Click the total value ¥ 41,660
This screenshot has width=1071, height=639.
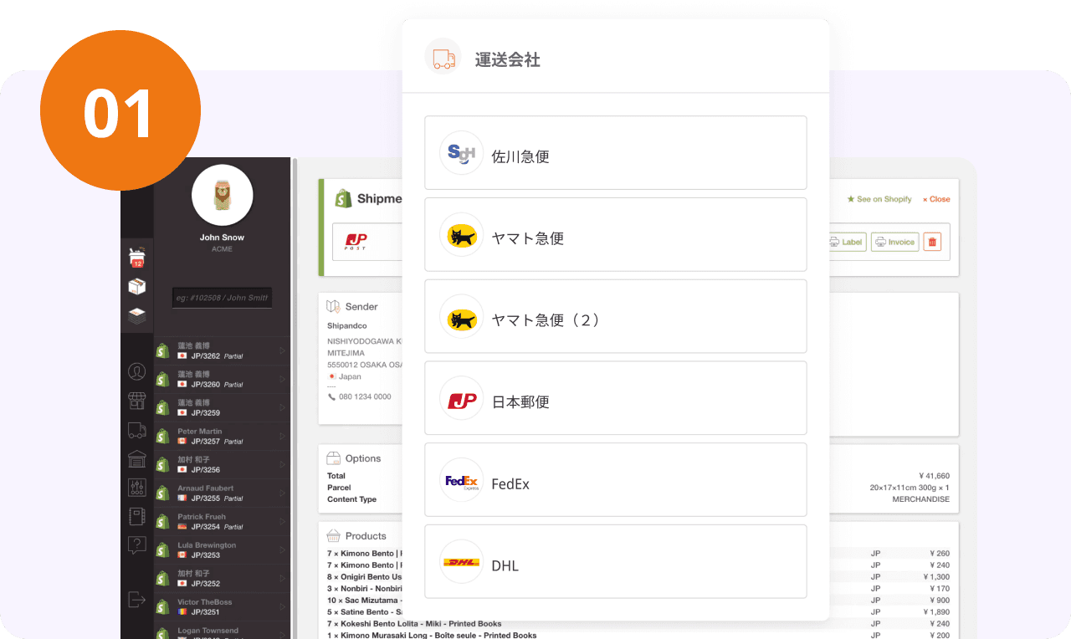[x=934, y=476]
